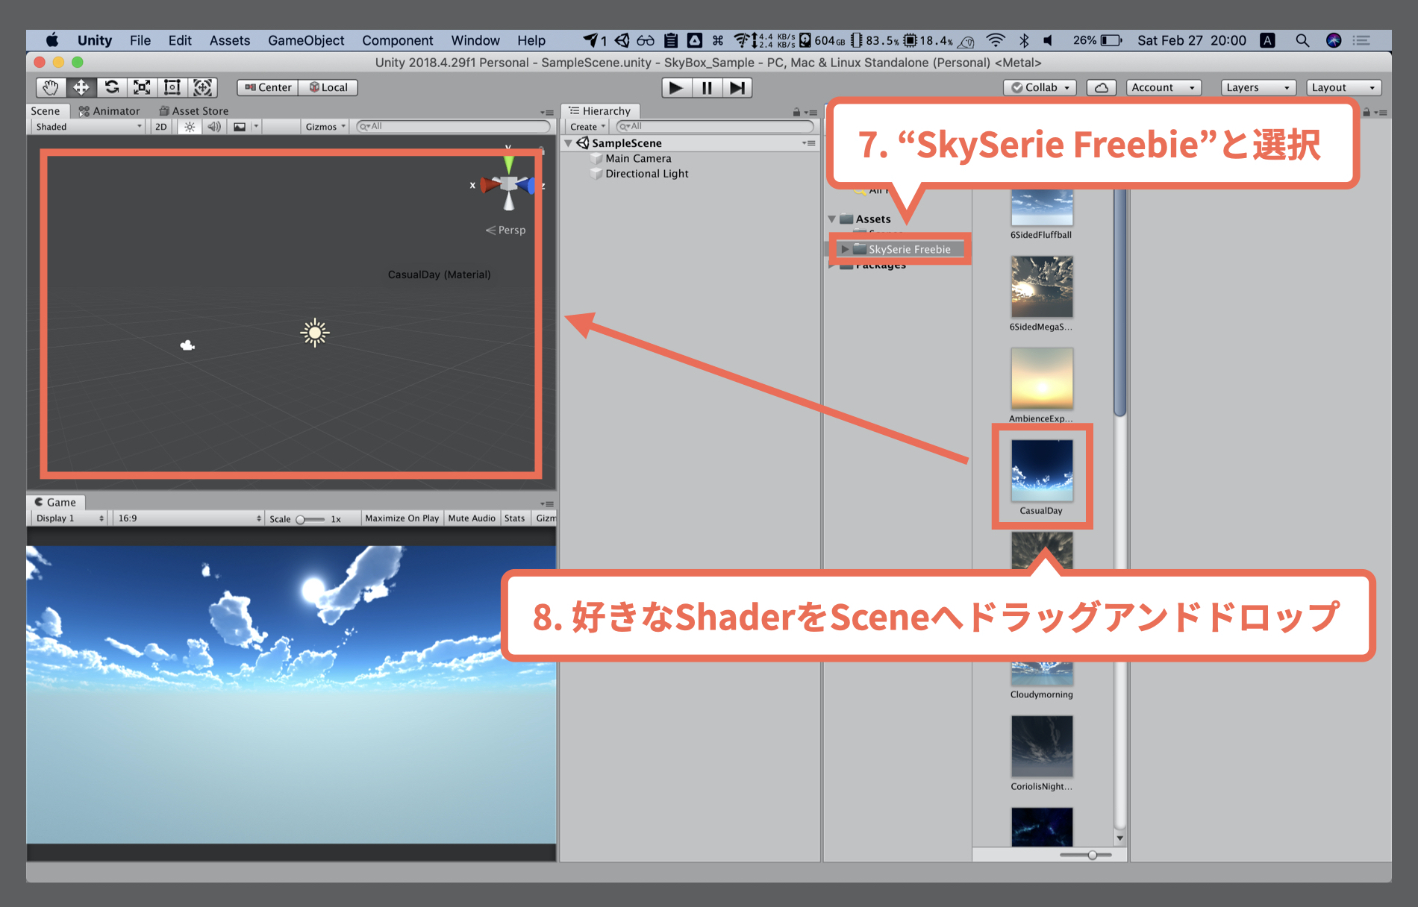Open the Layers dropdown
Screen dimensions: 1418x907
[x=1258, y=87]
